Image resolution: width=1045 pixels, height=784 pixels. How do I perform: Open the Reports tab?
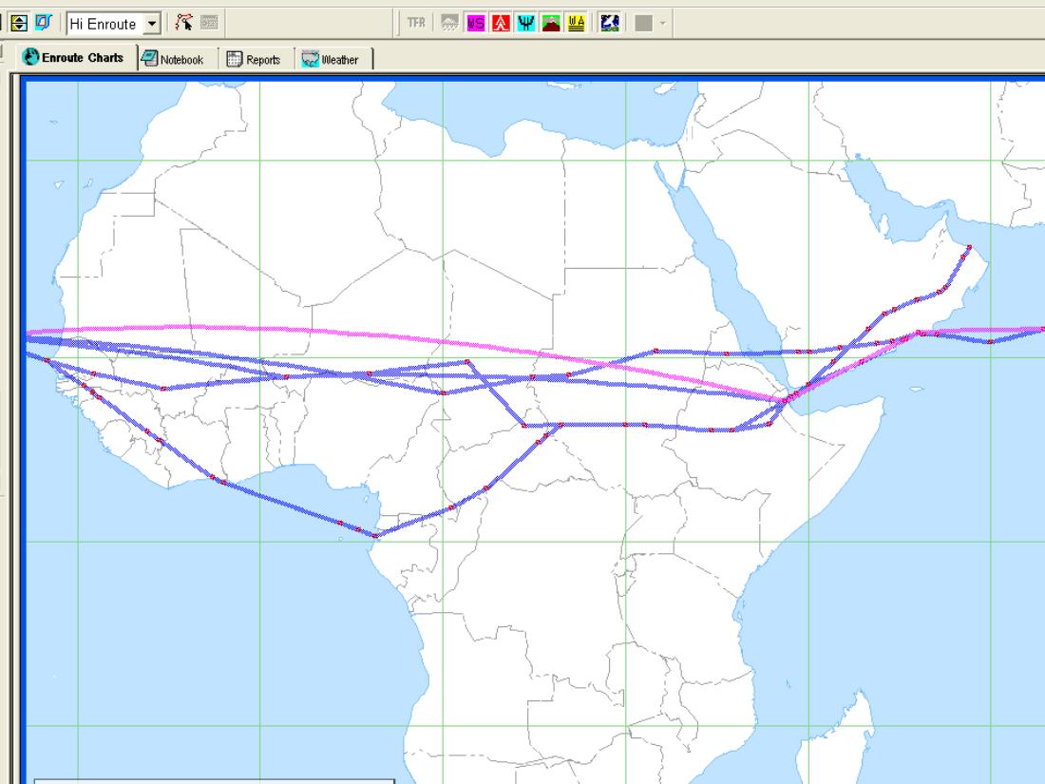(x=254, y=59)
